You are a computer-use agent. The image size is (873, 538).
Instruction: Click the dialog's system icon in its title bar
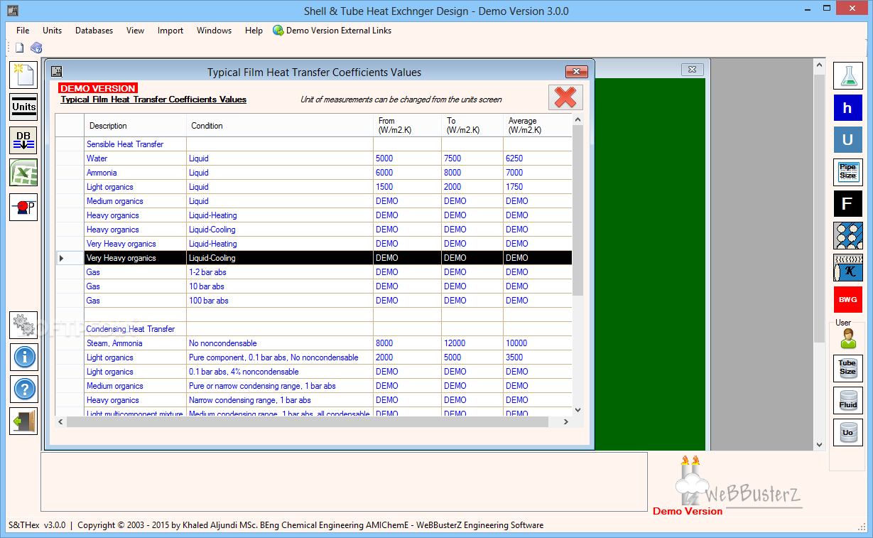tap(57, 71)
